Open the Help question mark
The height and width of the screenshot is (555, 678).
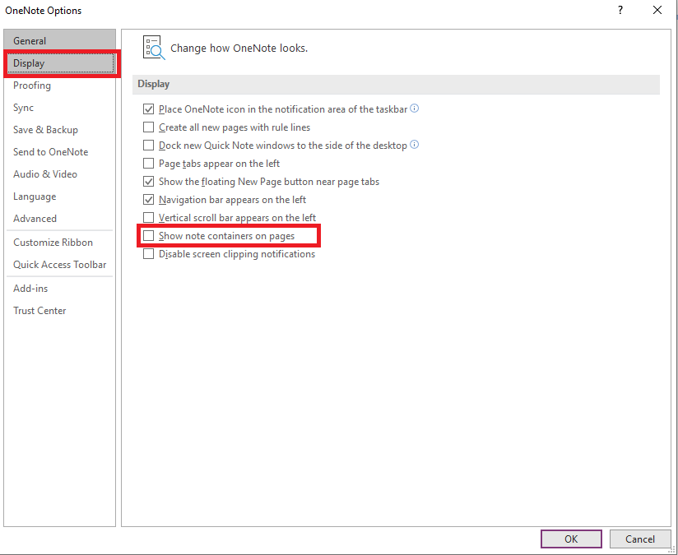620,10
